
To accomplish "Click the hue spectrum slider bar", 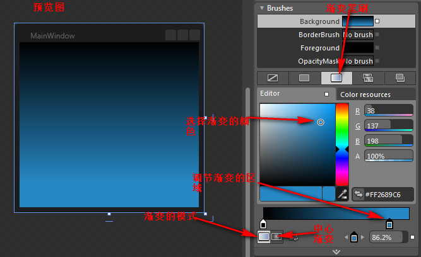I will click(342, 145).
